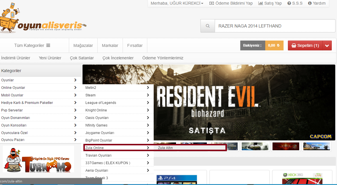
Task: Choose League of Legends from the submenu
Action: point(101,103)
